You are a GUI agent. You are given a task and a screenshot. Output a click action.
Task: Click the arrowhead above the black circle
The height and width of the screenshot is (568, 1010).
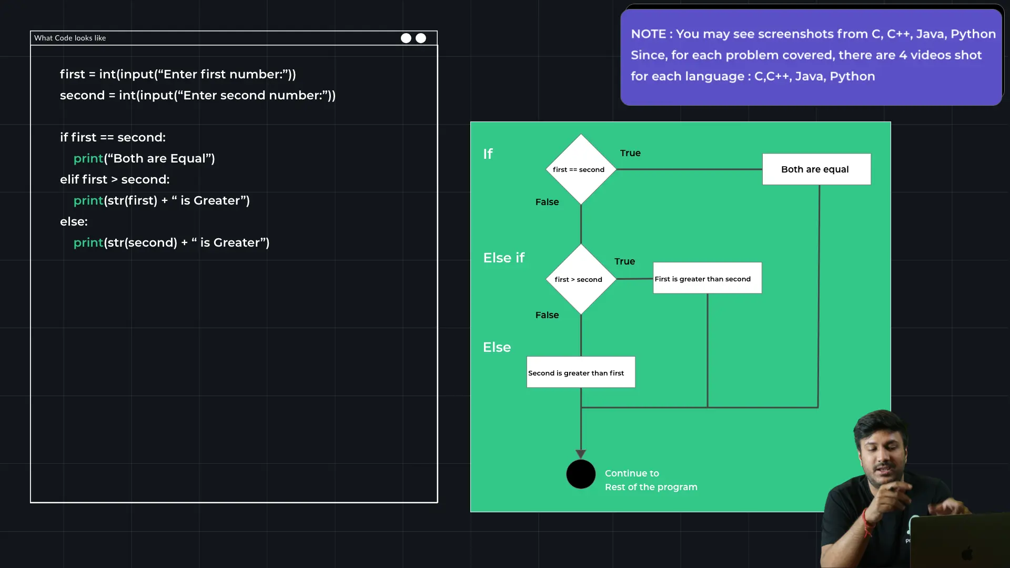(581, 453)
